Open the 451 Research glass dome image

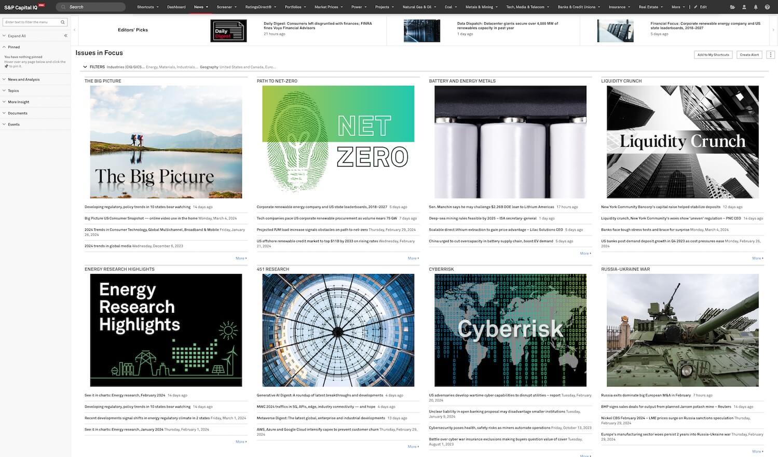pos(338,330)
